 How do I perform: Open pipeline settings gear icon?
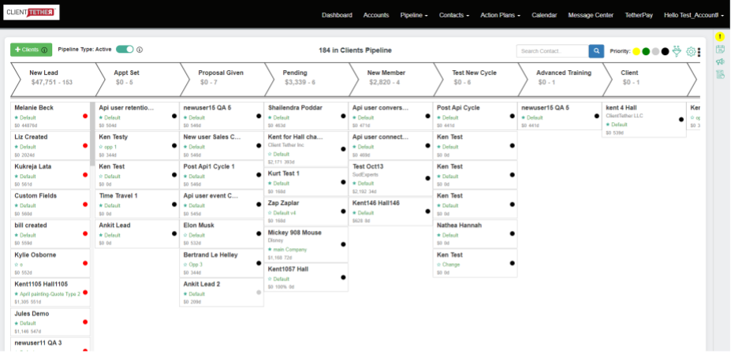tap(691, 52)
